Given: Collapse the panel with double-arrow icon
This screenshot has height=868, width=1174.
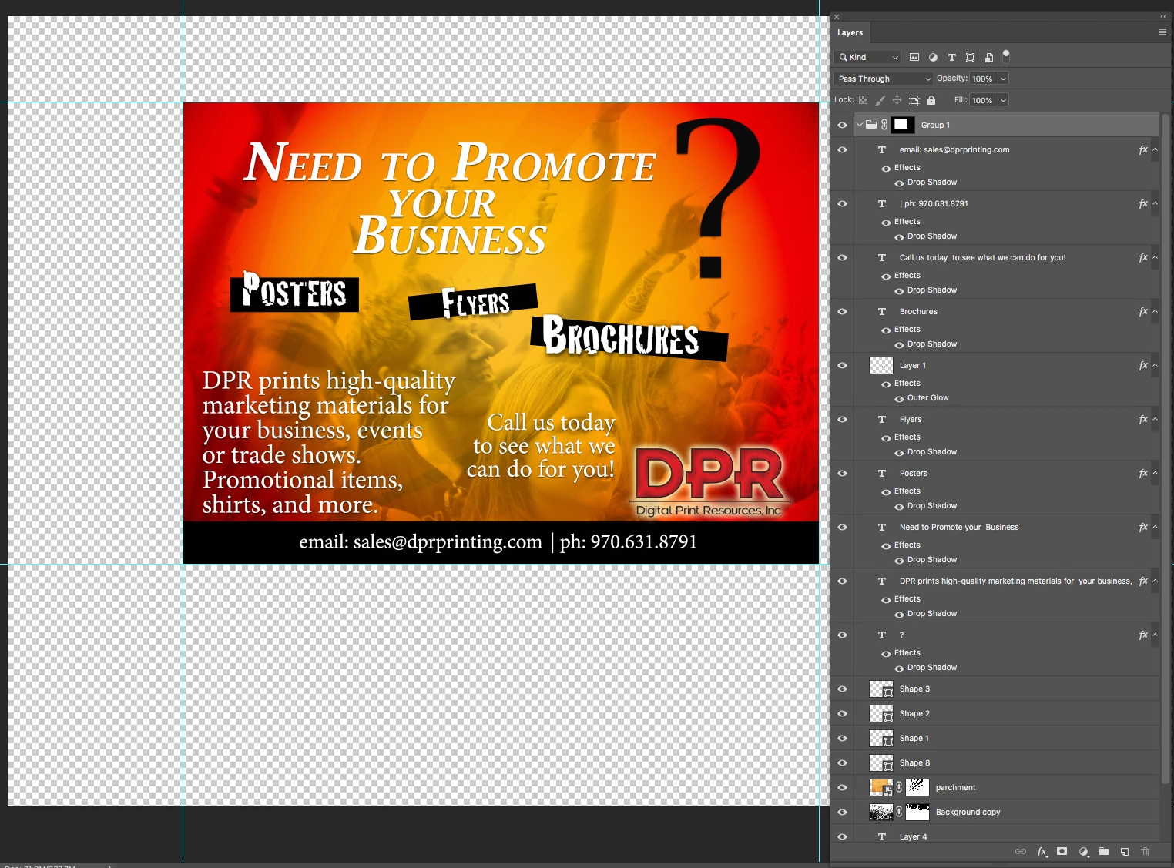Looking at the screenshot, I should (1163, 16).
